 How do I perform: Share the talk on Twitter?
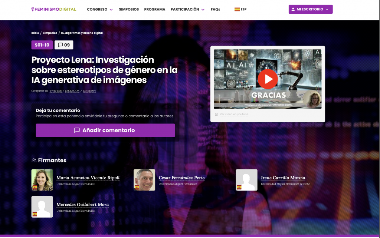click(56, 91)
